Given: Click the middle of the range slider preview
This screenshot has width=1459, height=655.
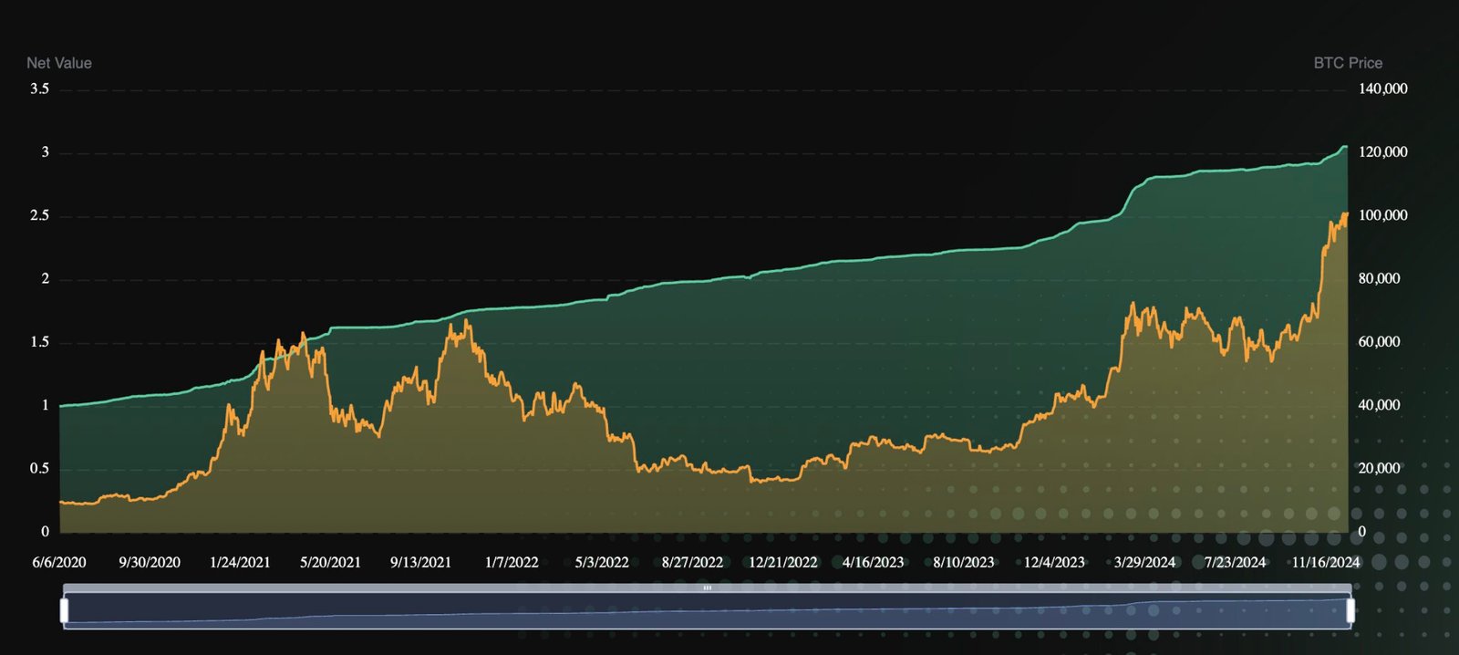Looking at the screenshot, I should coord(707,611).
